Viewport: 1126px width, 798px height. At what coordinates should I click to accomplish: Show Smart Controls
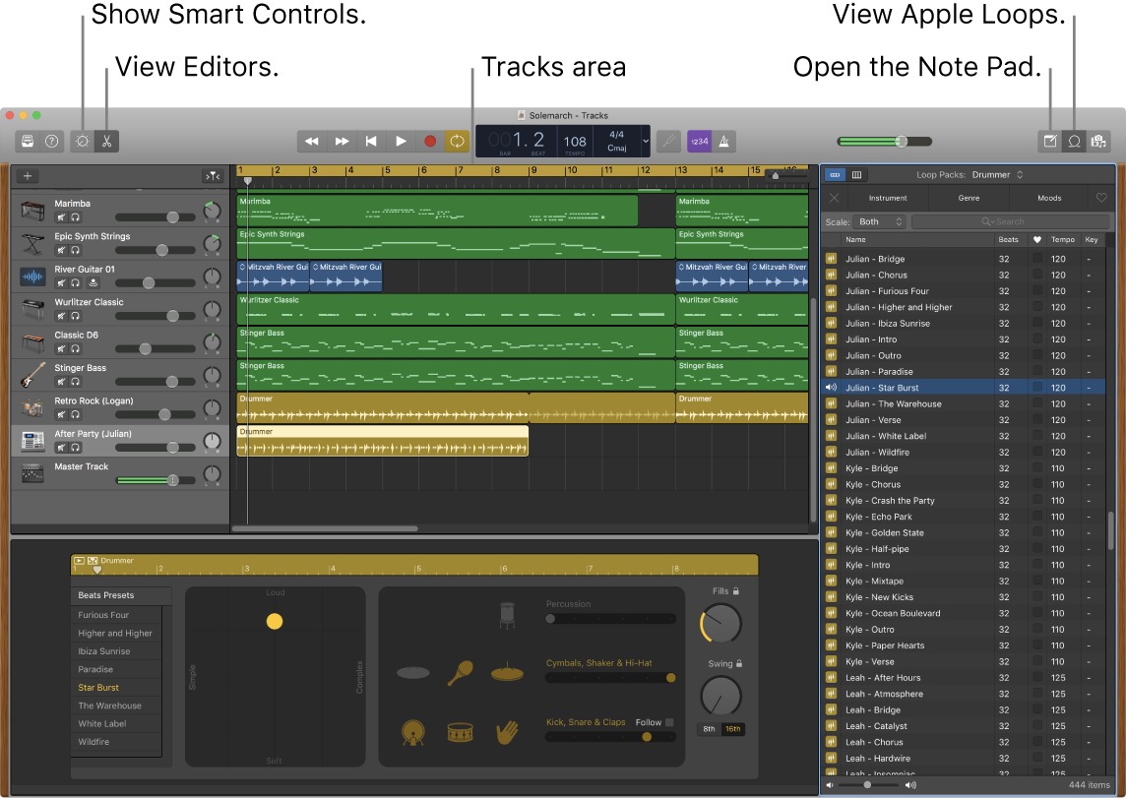(x=82, y=141)
